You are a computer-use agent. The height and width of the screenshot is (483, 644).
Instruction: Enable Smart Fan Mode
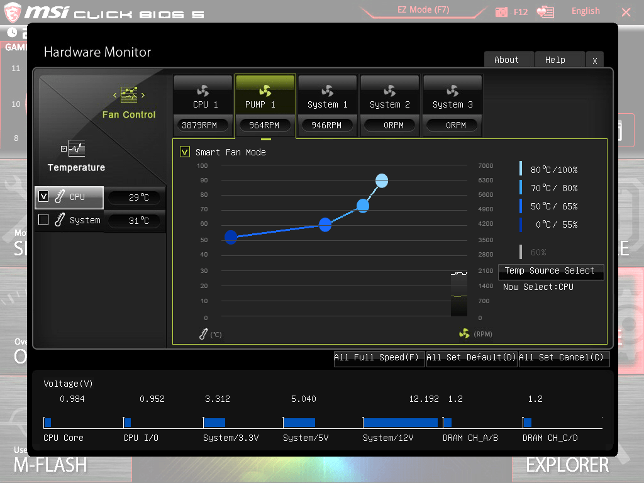tap(184, 152)
